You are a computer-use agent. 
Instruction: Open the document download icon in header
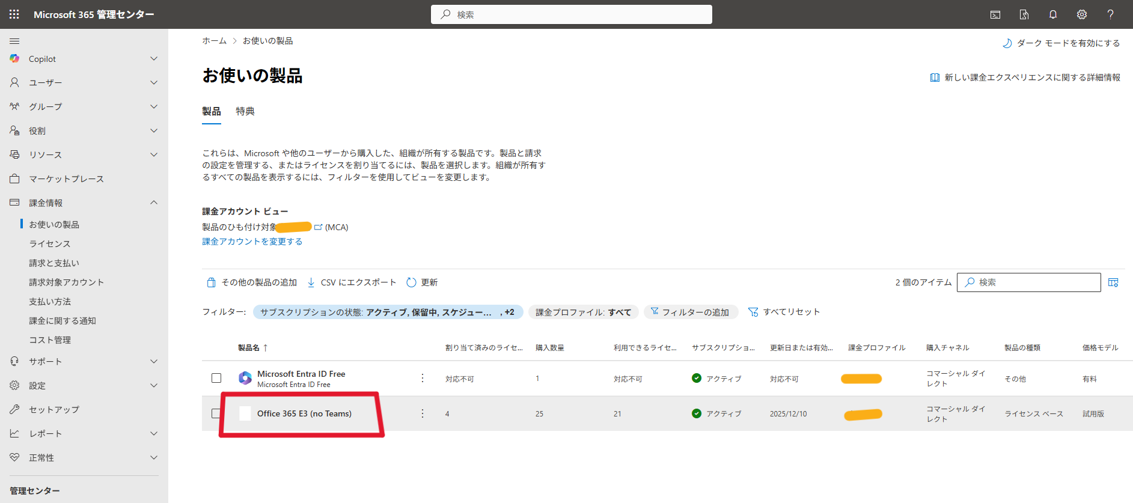tap(1024, 14)
